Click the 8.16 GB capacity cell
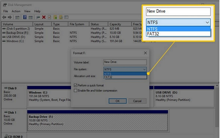Screen dimensions: 220x138 point(114,37)
